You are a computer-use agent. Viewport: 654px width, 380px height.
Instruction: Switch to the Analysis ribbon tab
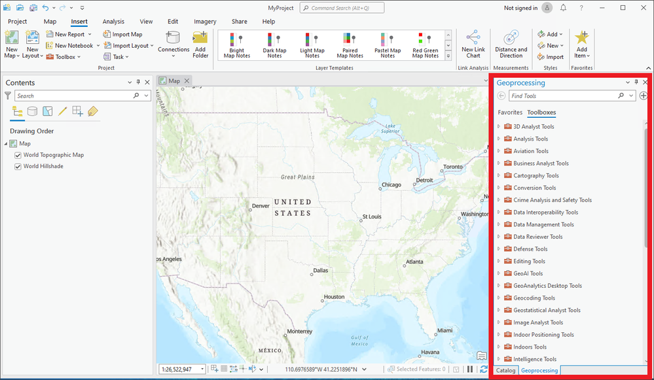[113, 21]
